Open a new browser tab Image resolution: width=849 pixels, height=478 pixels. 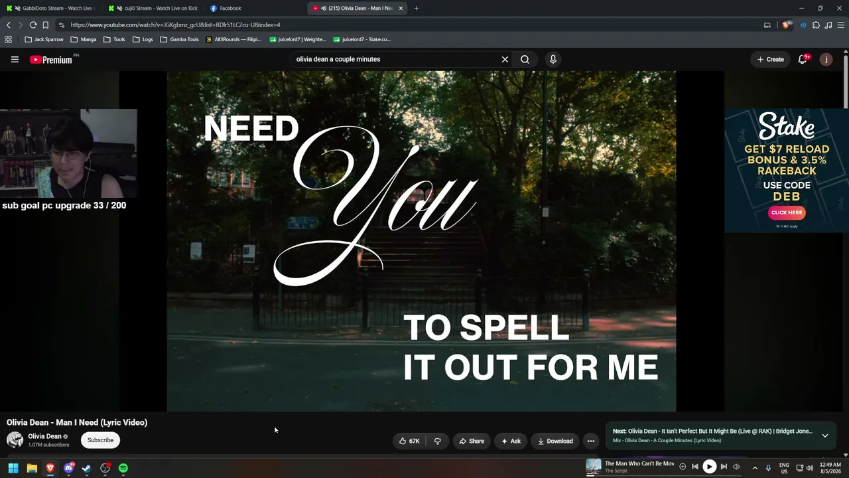tap(417, 8)
